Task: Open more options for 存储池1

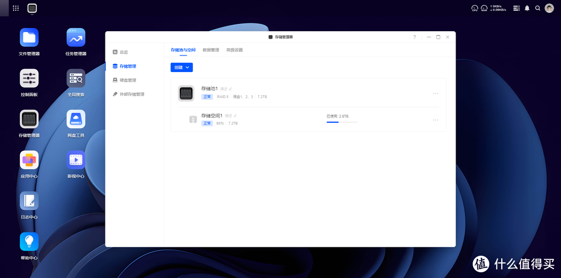Action: click(x=435, y=93)
